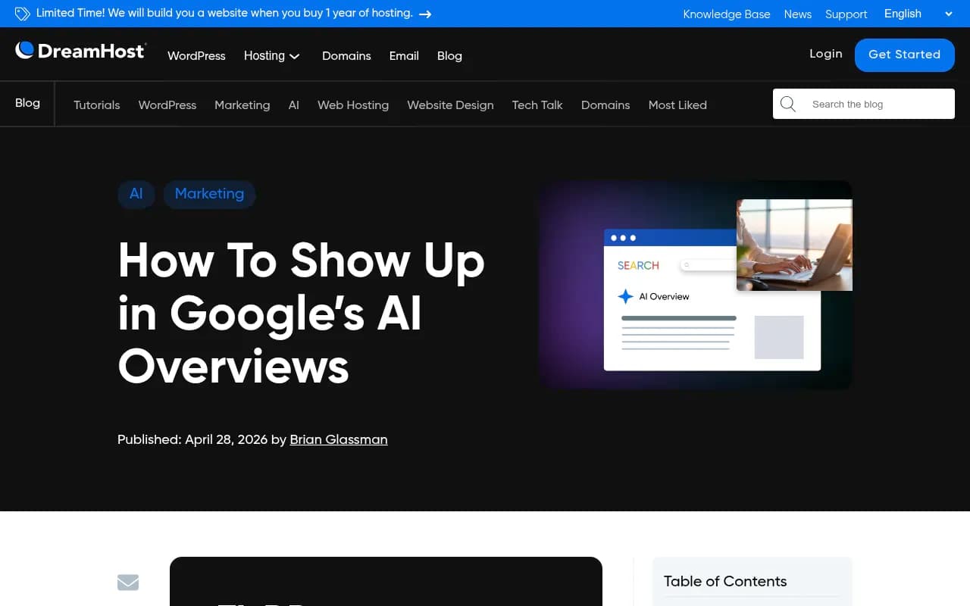
Task: Select the Tutorials blog category
Action: click(x=97, y=105)
